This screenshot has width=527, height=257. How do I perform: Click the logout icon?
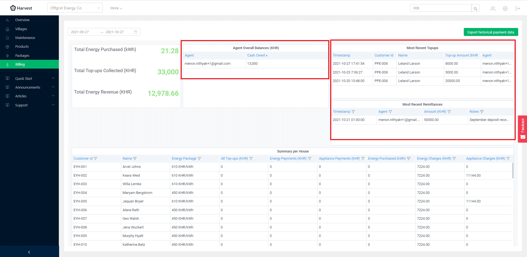[517, 9]
